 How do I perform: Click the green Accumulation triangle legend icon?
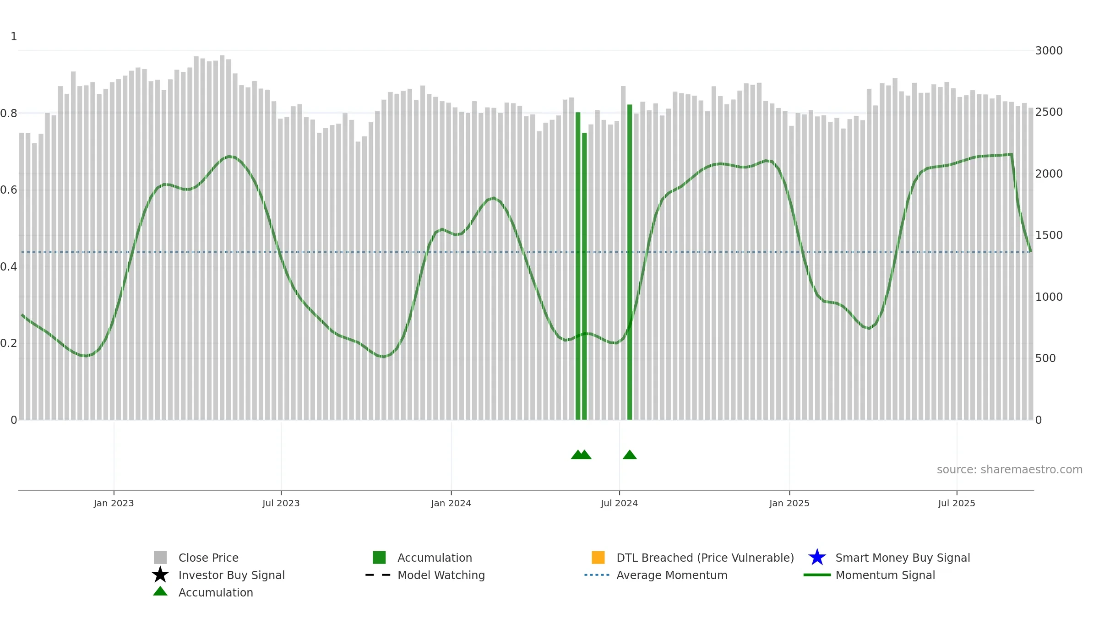coord(160,591)
